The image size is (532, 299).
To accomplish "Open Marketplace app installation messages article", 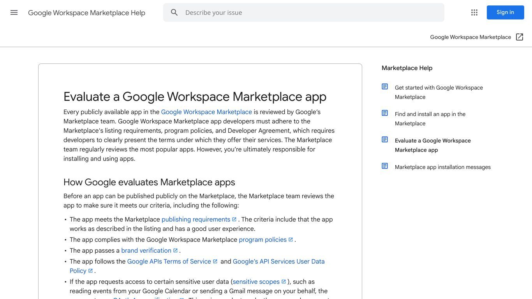I will [443, 167].
